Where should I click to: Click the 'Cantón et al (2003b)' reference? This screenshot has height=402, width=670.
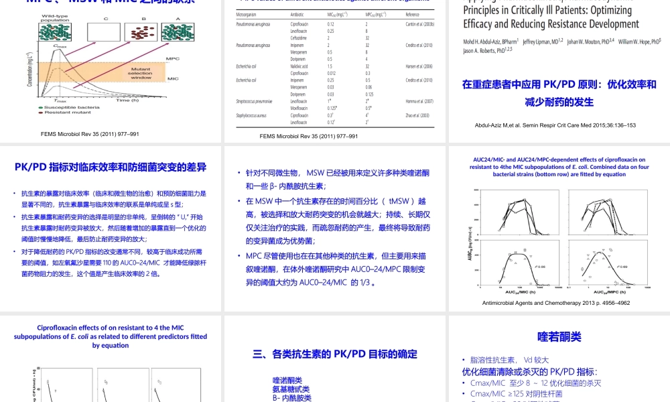420,24
